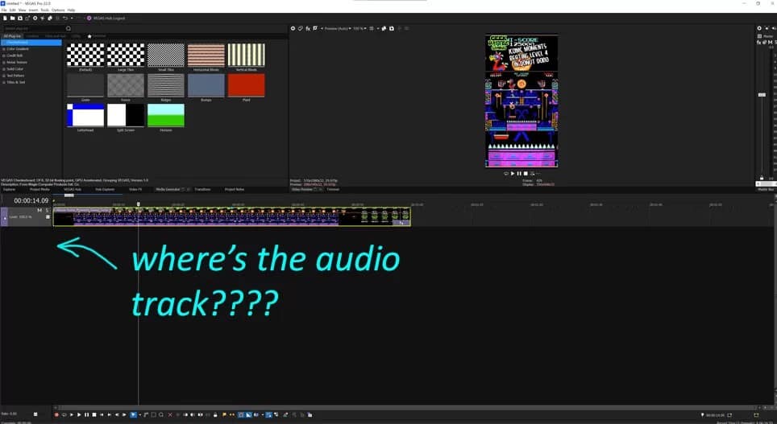The width and height of the screenshot is (777, 424).
Task: Open the Options menu
Action: click(x=58, y=10)
